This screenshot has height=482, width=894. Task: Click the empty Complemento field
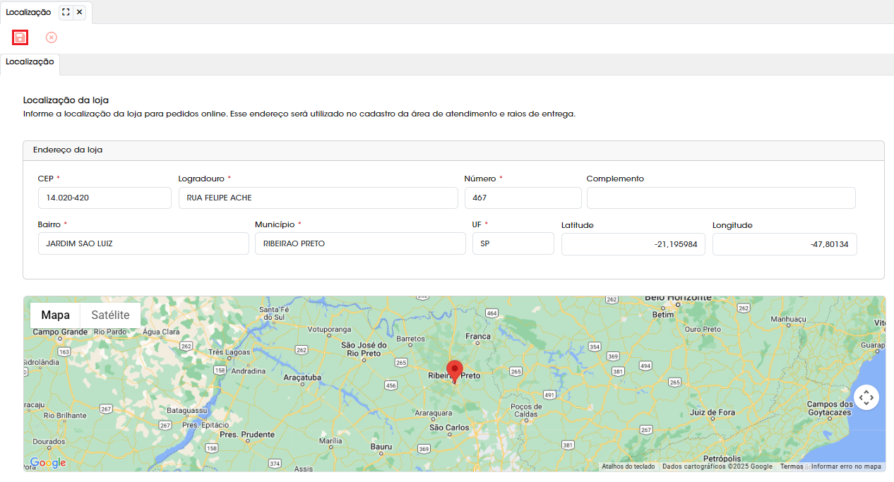[x=721, y=198]
